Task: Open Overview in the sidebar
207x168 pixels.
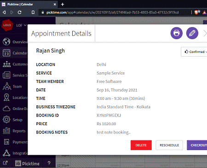Action: tap(15, 42)
